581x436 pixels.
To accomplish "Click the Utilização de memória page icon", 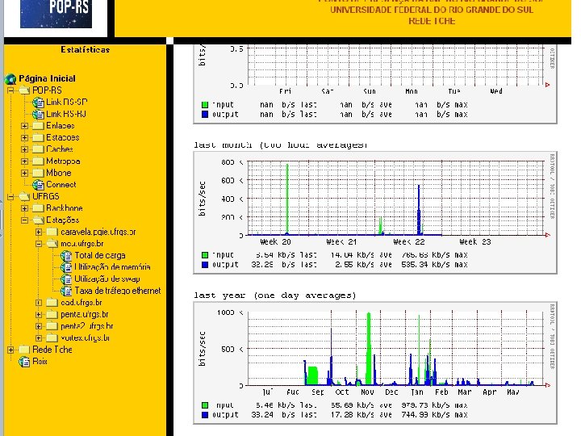I will click(66, 267).
